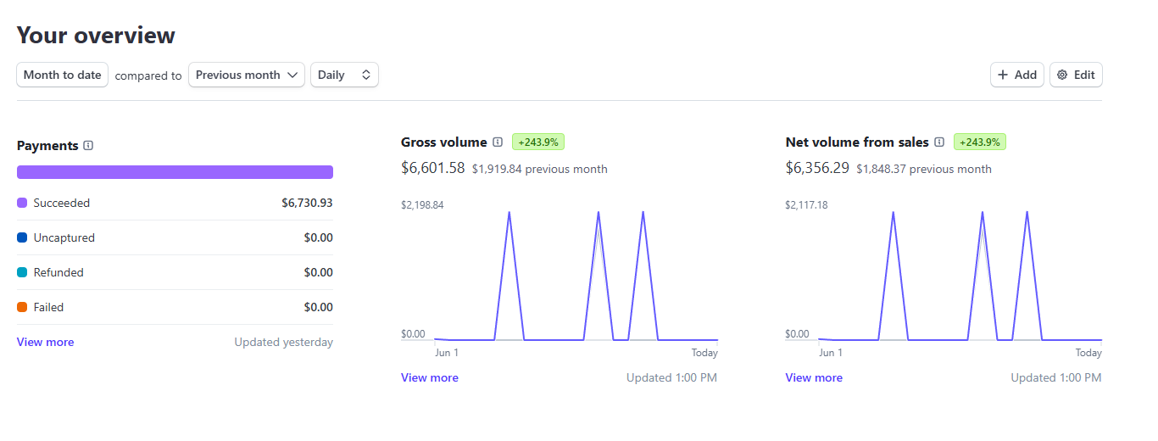Viewport: 1158px width, 441px height.
Task: Click the purple Succeeded color swatch
Action: pyautogui.click(x=22, y=204)
